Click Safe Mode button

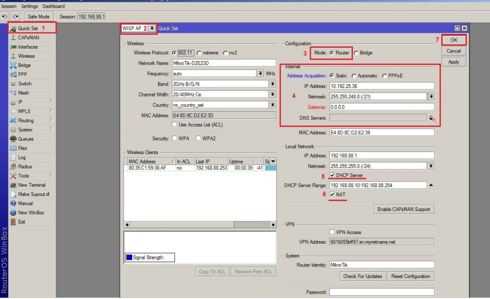click(x=38, y=17)
